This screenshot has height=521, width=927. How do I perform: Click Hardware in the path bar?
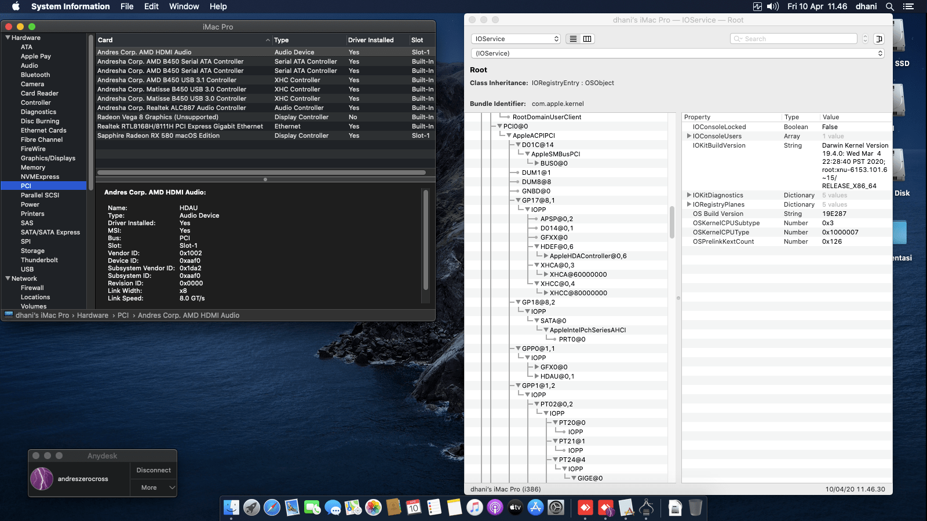pyautogui.click(x=93, y=315)
